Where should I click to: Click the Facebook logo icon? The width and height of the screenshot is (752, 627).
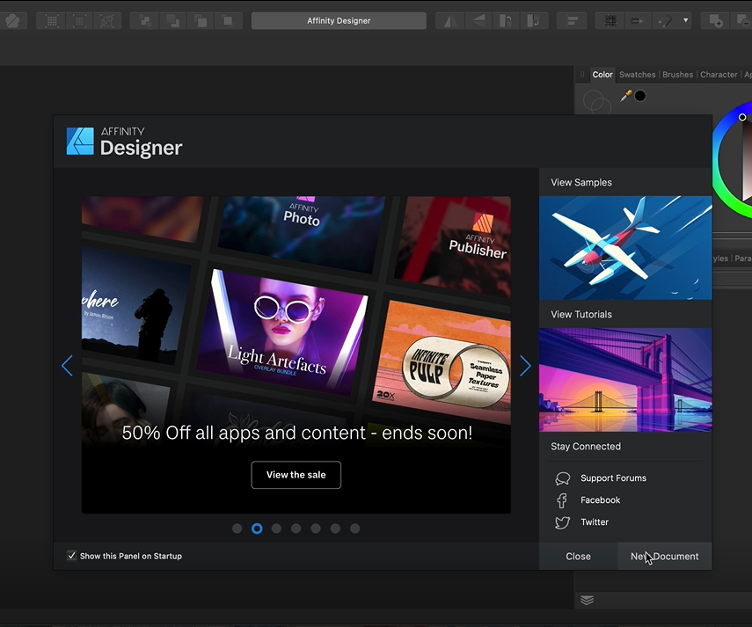pyautogui.click(x=562, y=500)
